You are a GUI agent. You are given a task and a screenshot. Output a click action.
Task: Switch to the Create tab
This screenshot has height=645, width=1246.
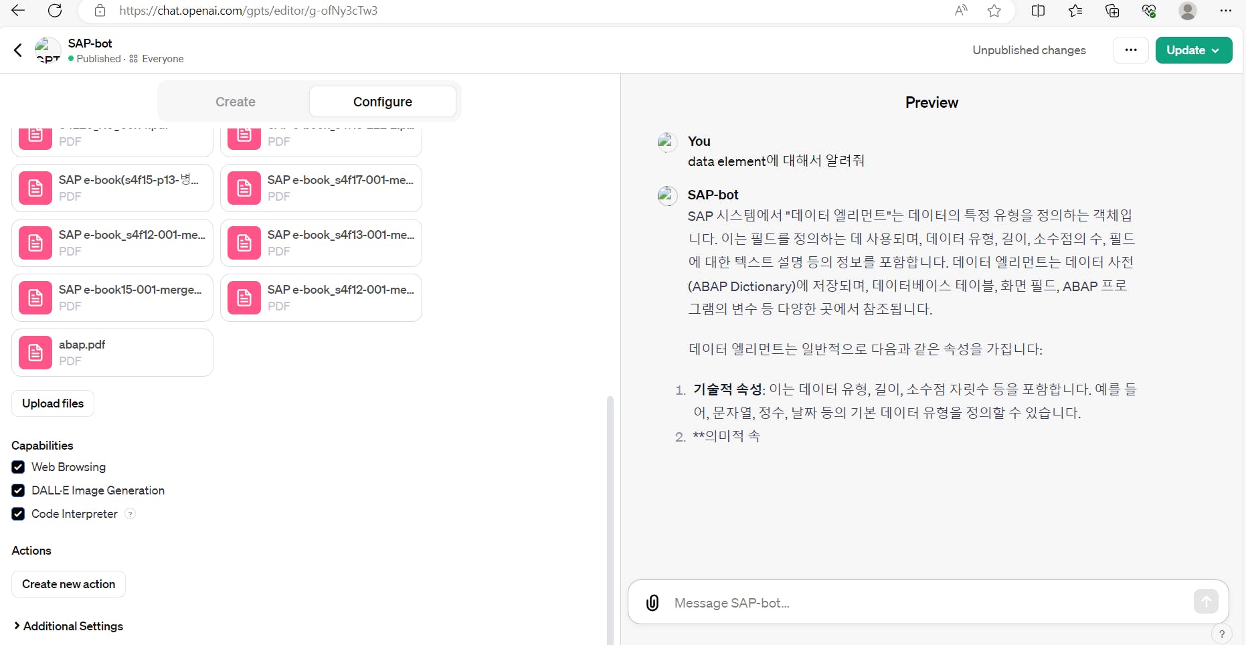pyautogui.click(x=235, y=102)
